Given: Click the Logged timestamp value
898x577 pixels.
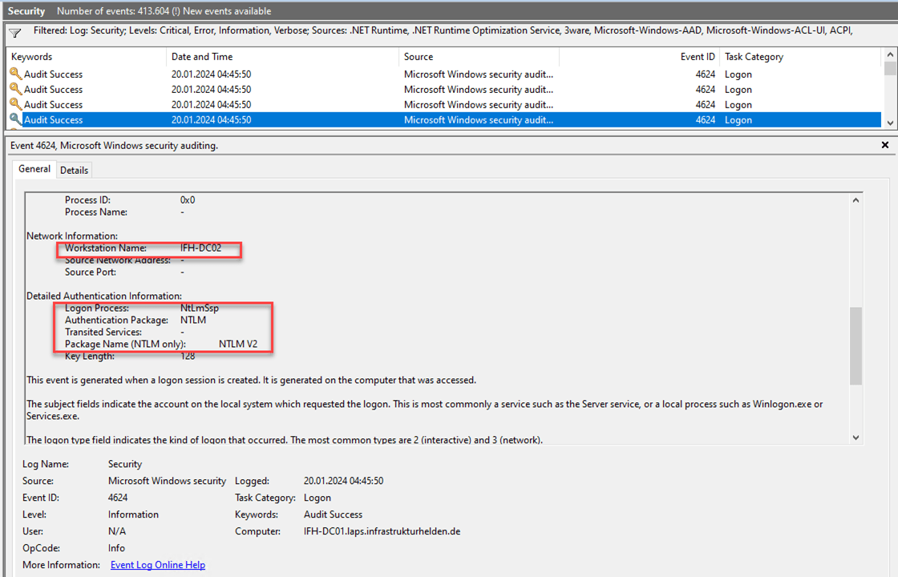Looking at the screenshot, I should pyautogui.click(x=344, y=481).
